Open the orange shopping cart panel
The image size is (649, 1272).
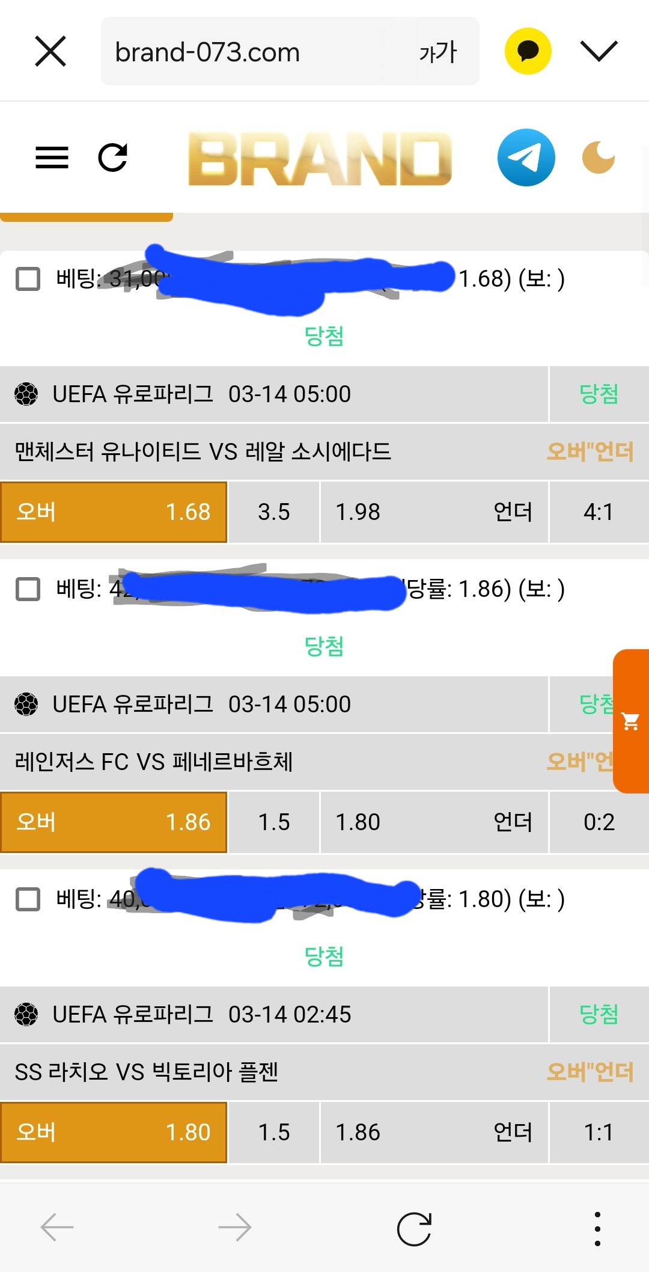point(630,721)
